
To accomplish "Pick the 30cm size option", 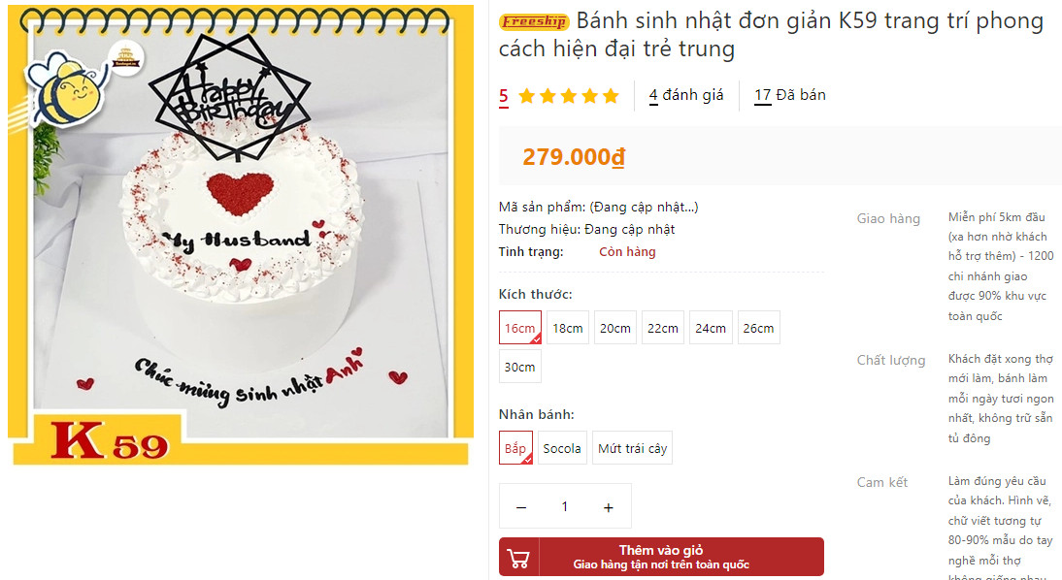I will tap(520, 367).
